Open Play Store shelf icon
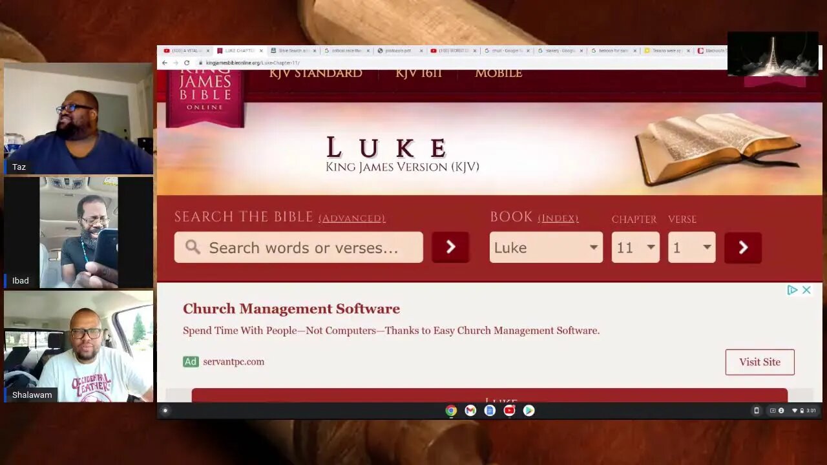The height and width of the screenshot is (465, 827). click(x=529, y=410)
